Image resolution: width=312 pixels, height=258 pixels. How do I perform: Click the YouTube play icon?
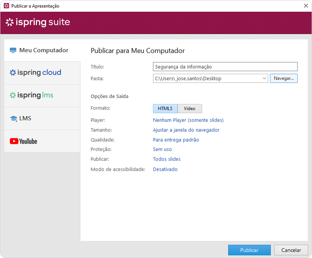click(14, 141)
